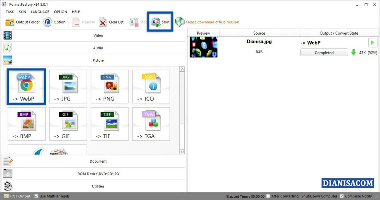Click the Source column header
The image size is (380, 200).
(259, 33)
